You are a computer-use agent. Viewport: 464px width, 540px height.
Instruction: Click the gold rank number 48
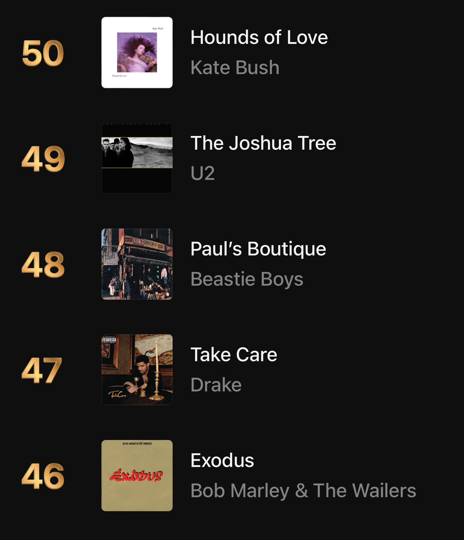[43, 264]
